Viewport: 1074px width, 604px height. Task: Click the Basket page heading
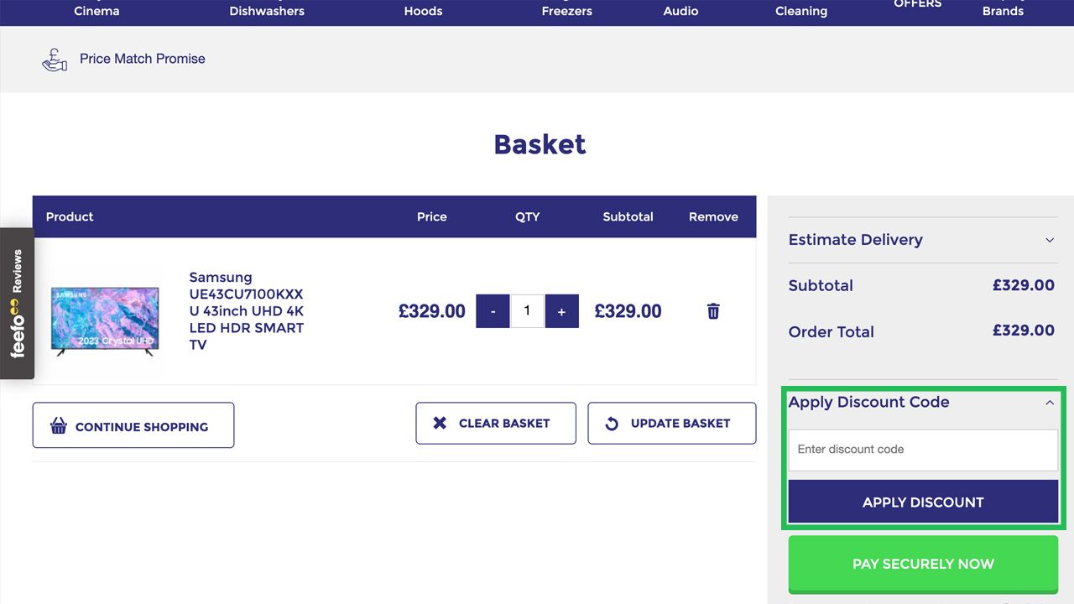point(540,144)
